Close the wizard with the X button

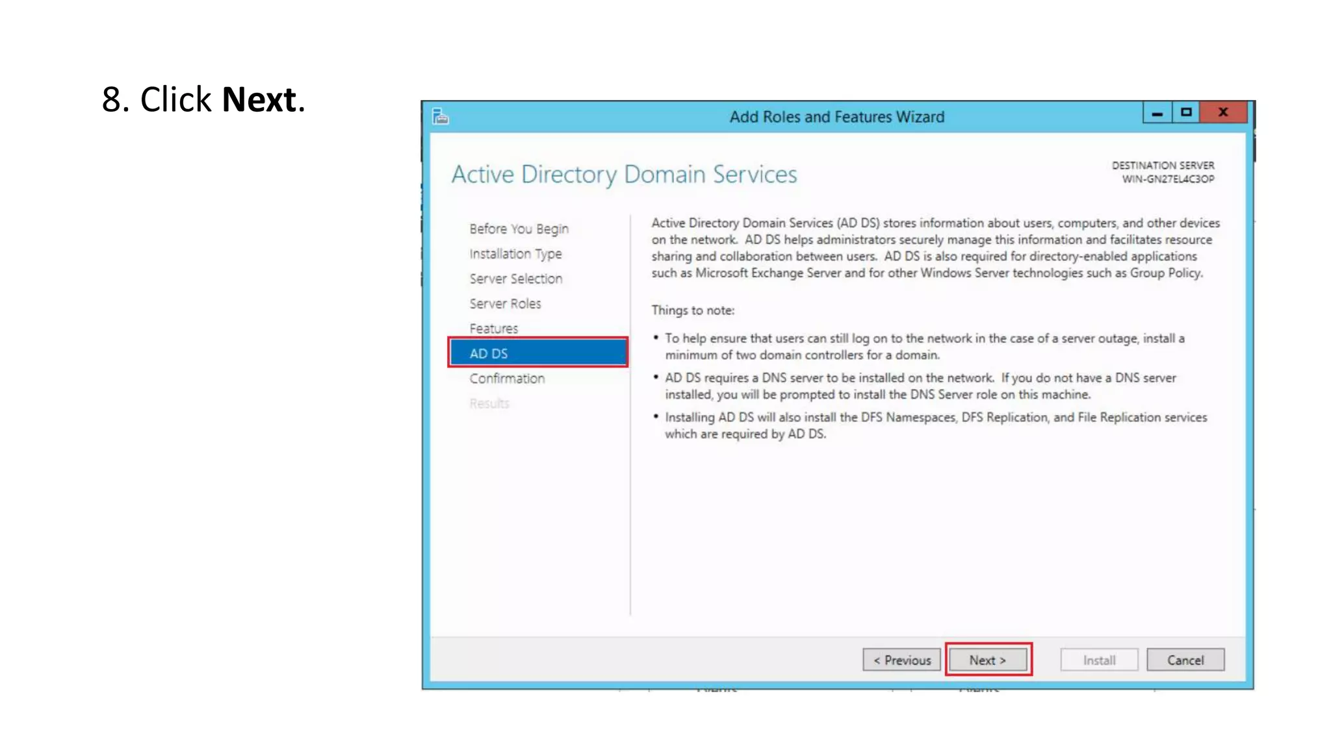tap(1223, 113)
